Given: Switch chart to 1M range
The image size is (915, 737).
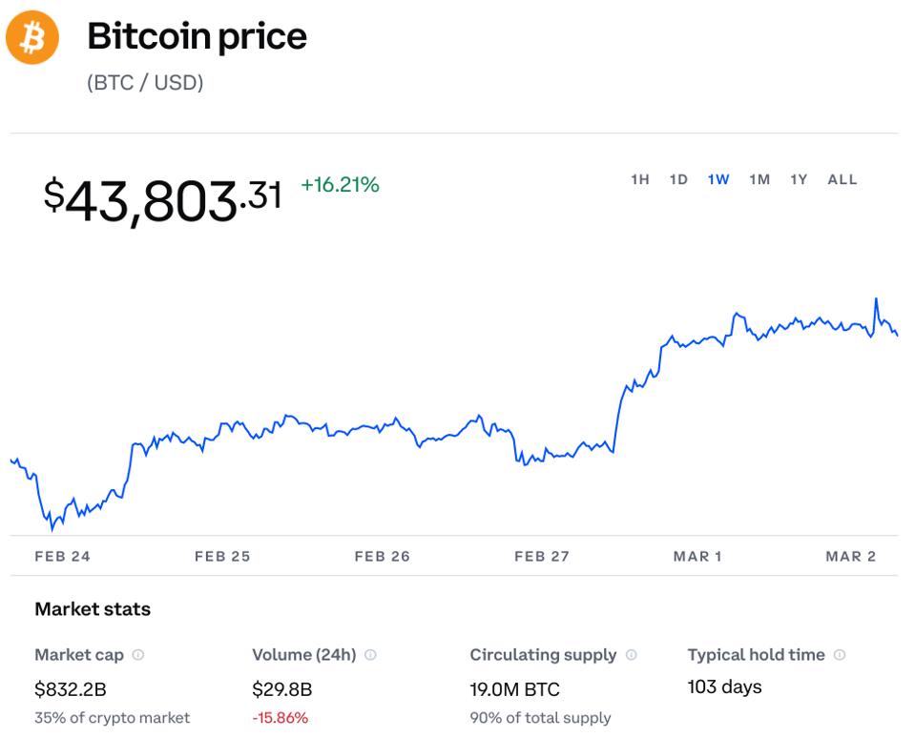Looking at the screenshot, I should click(759, 179).
